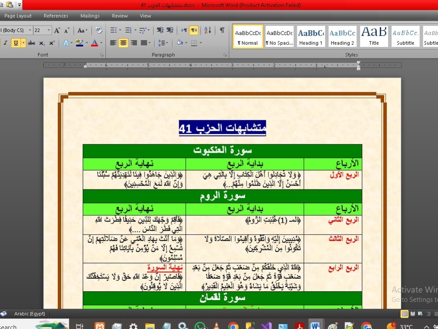Click the Sort A-Z icon
Viewport: 438px width, 329px height.
208,30
